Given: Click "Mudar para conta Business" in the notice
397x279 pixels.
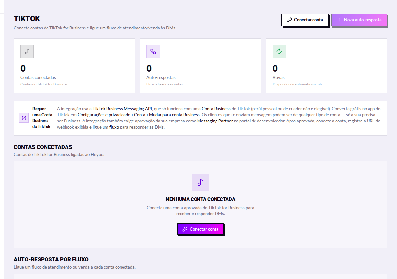Looking at the screenshot, I should (x=174, y=115).
